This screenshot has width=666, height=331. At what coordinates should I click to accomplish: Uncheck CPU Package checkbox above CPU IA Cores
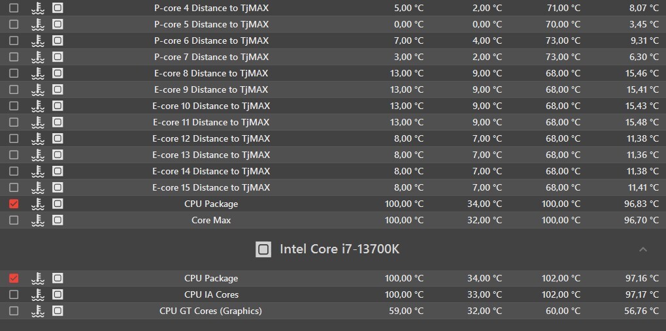point(14,278)
